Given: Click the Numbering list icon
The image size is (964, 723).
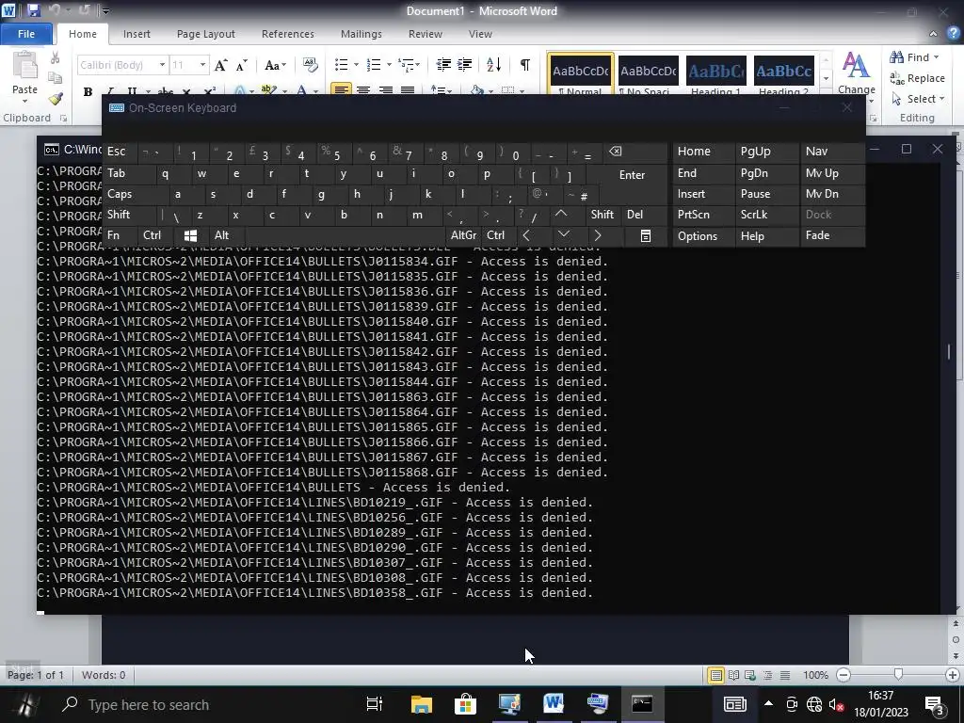Looking at the screenshot, I should 374,65.
